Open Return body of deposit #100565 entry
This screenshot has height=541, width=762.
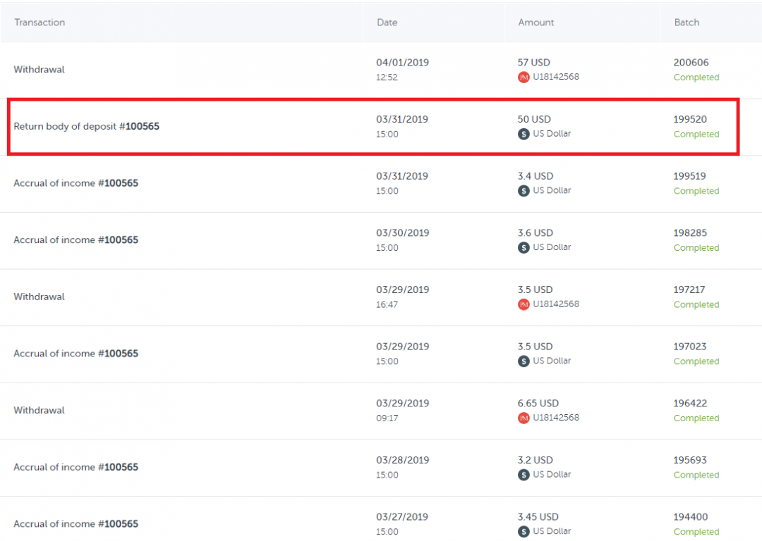pos(86,127)
